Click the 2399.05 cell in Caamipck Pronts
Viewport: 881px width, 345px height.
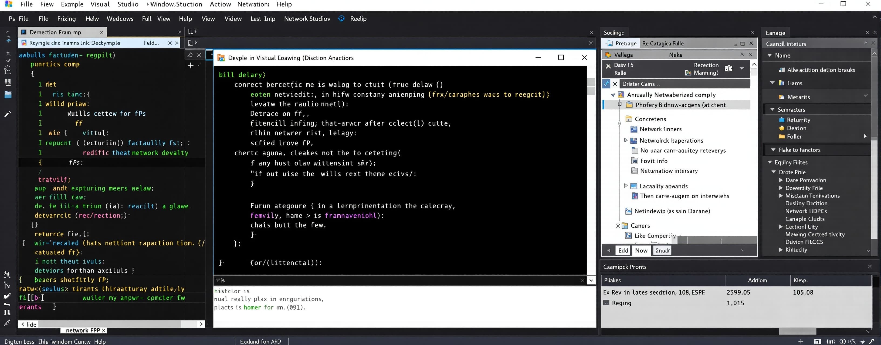point(738,292)
